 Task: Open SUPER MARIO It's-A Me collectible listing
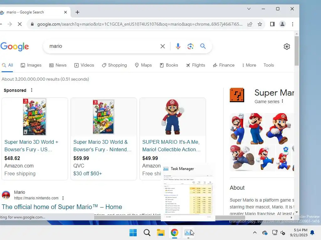click(171, 146)
